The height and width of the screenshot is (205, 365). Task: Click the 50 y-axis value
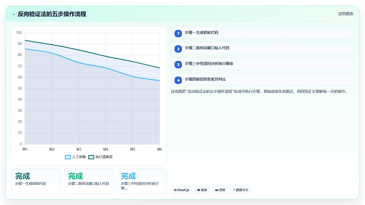pos(20,89)
